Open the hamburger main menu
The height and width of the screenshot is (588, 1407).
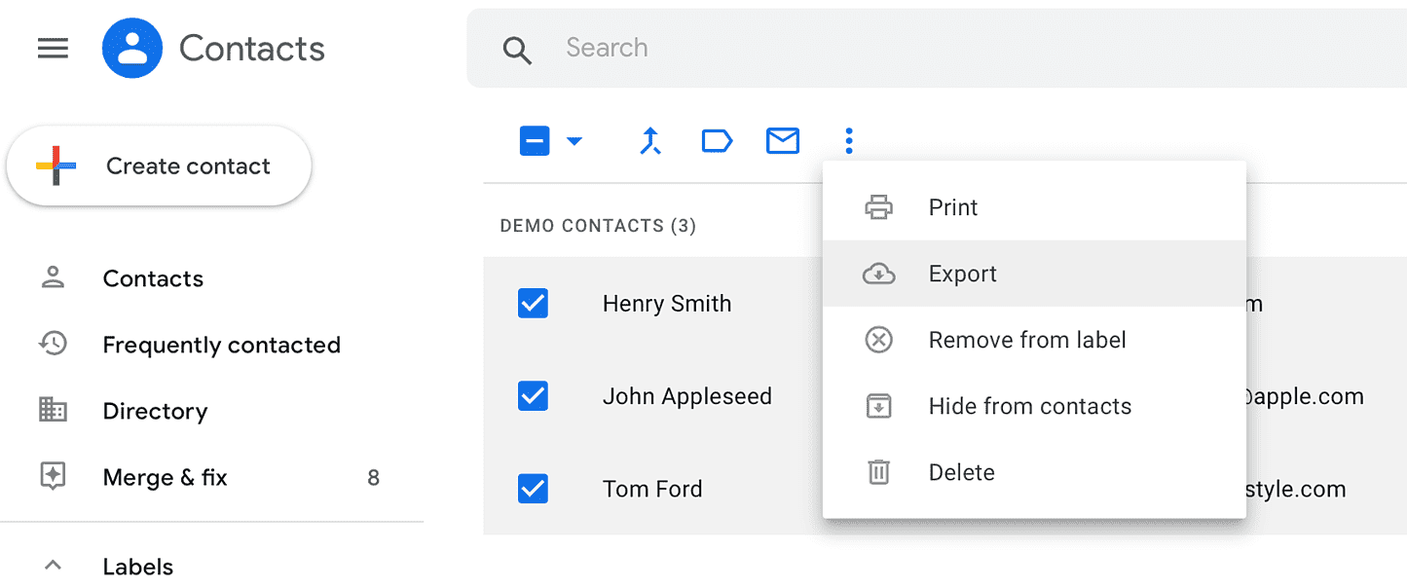click(53, 48)
